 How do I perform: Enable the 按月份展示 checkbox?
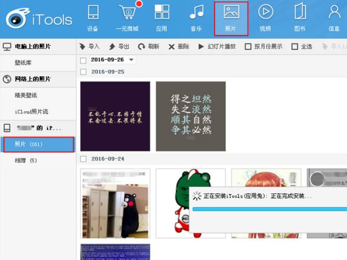(x=248, y=47)
